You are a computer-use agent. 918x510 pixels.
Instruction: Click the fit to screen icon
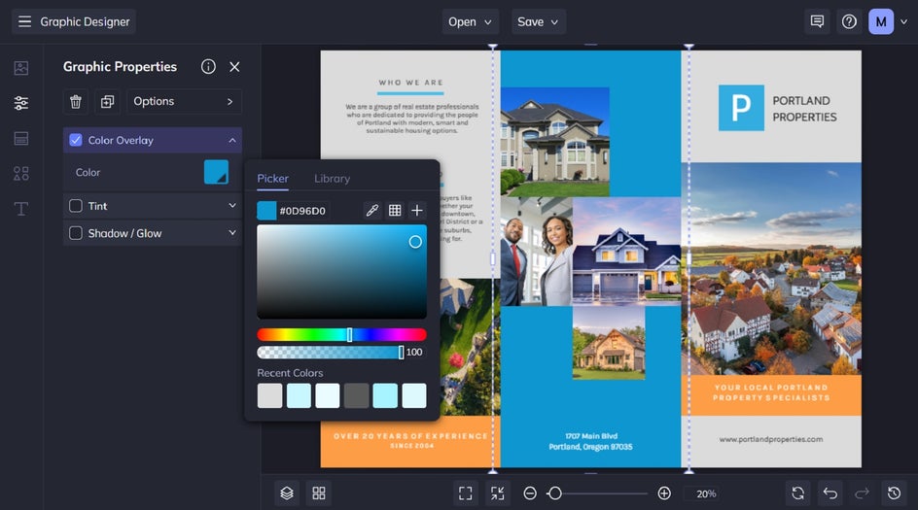[466, 493]
